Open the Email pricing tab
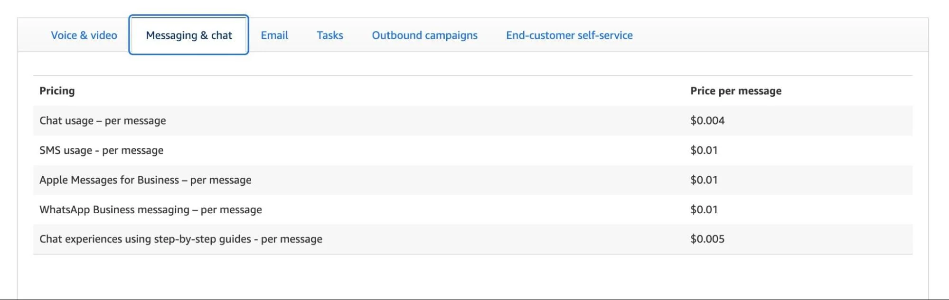 274,36
